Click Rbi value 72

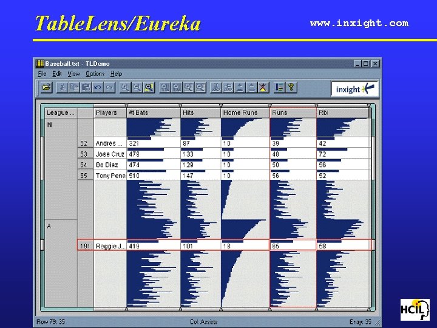(322, 154)
